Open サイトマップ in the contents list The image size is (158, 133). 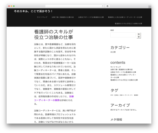115,67
